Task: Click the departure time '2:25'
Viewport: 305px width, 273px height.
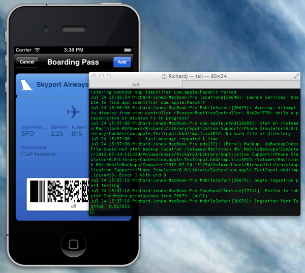Action: click(57, 134)
